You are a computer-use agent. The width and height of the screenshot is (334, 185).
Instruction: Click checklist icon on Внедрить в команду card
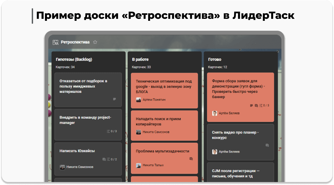(x=108, y=131)
